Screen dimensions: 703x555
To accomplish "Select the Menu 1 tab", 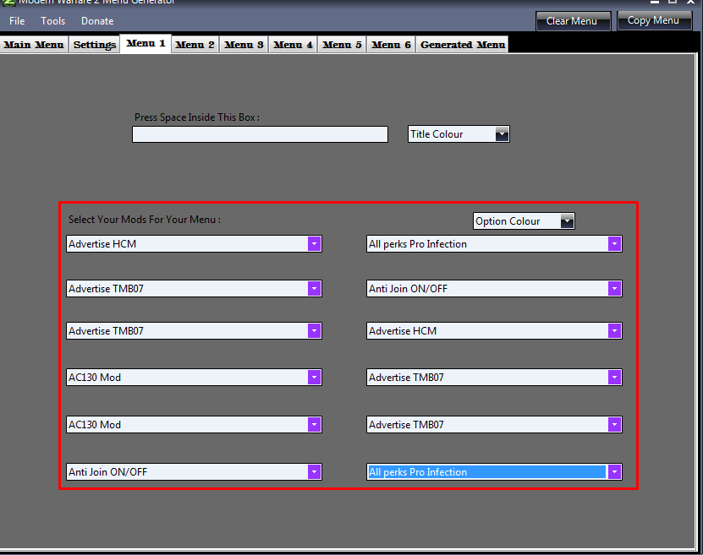I will [x=146, y=43].
